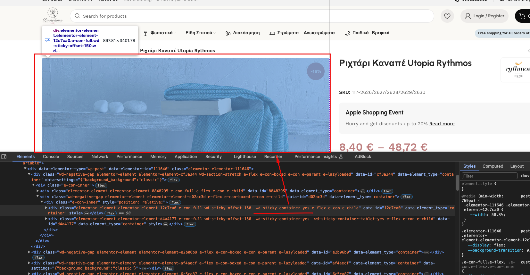Open the wishlist heart icon
Screen dimensions: 530x275
(x=447, y=16)
